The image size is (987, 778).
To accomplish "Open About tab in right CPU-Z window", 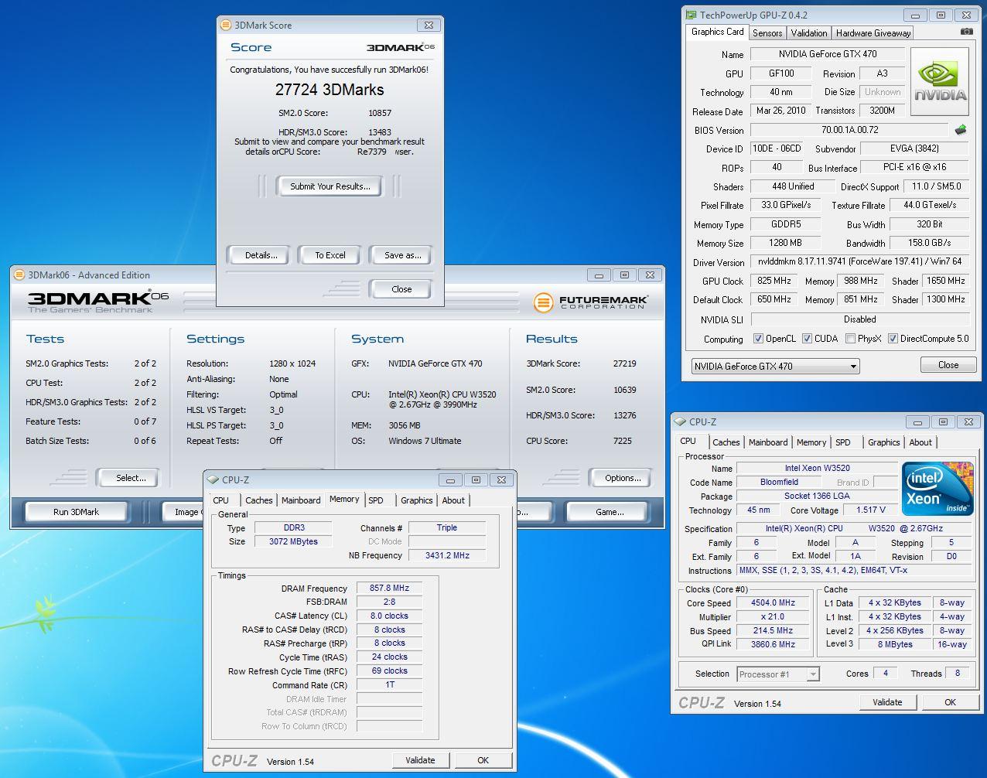I will coord(920,442).
